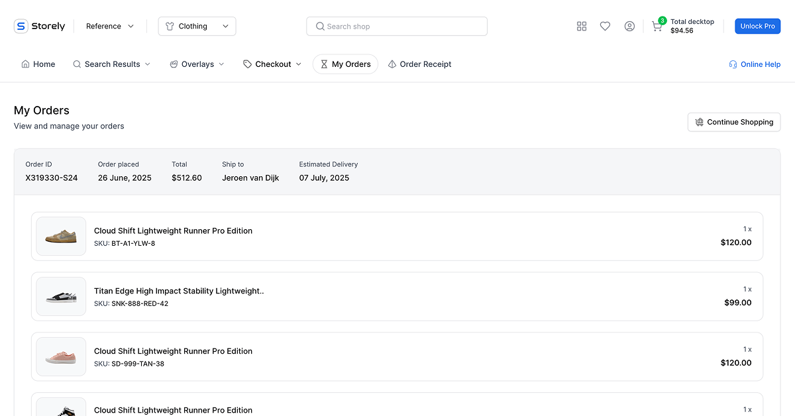Switch to the Order Receipt tab
The width and height of the screenshot is (795, 416).
pos(420,64)
